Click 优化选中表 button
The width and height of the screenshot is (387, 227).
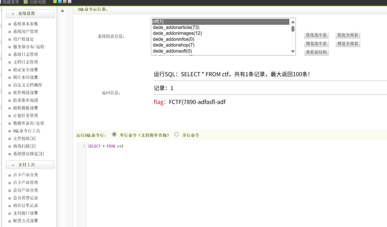click(x=316, y=35)
